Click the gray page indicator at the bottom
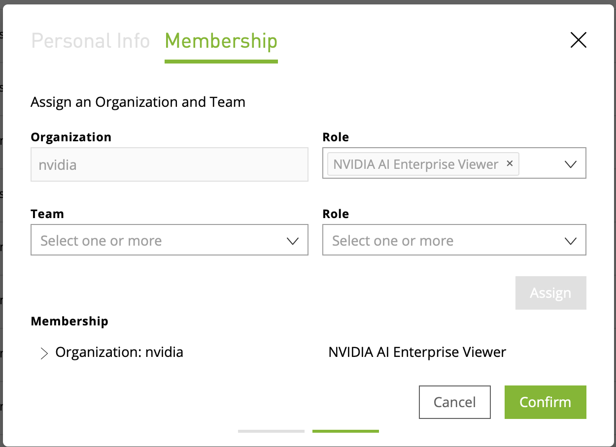The image size is (616, 447). (x=271, y=431)
